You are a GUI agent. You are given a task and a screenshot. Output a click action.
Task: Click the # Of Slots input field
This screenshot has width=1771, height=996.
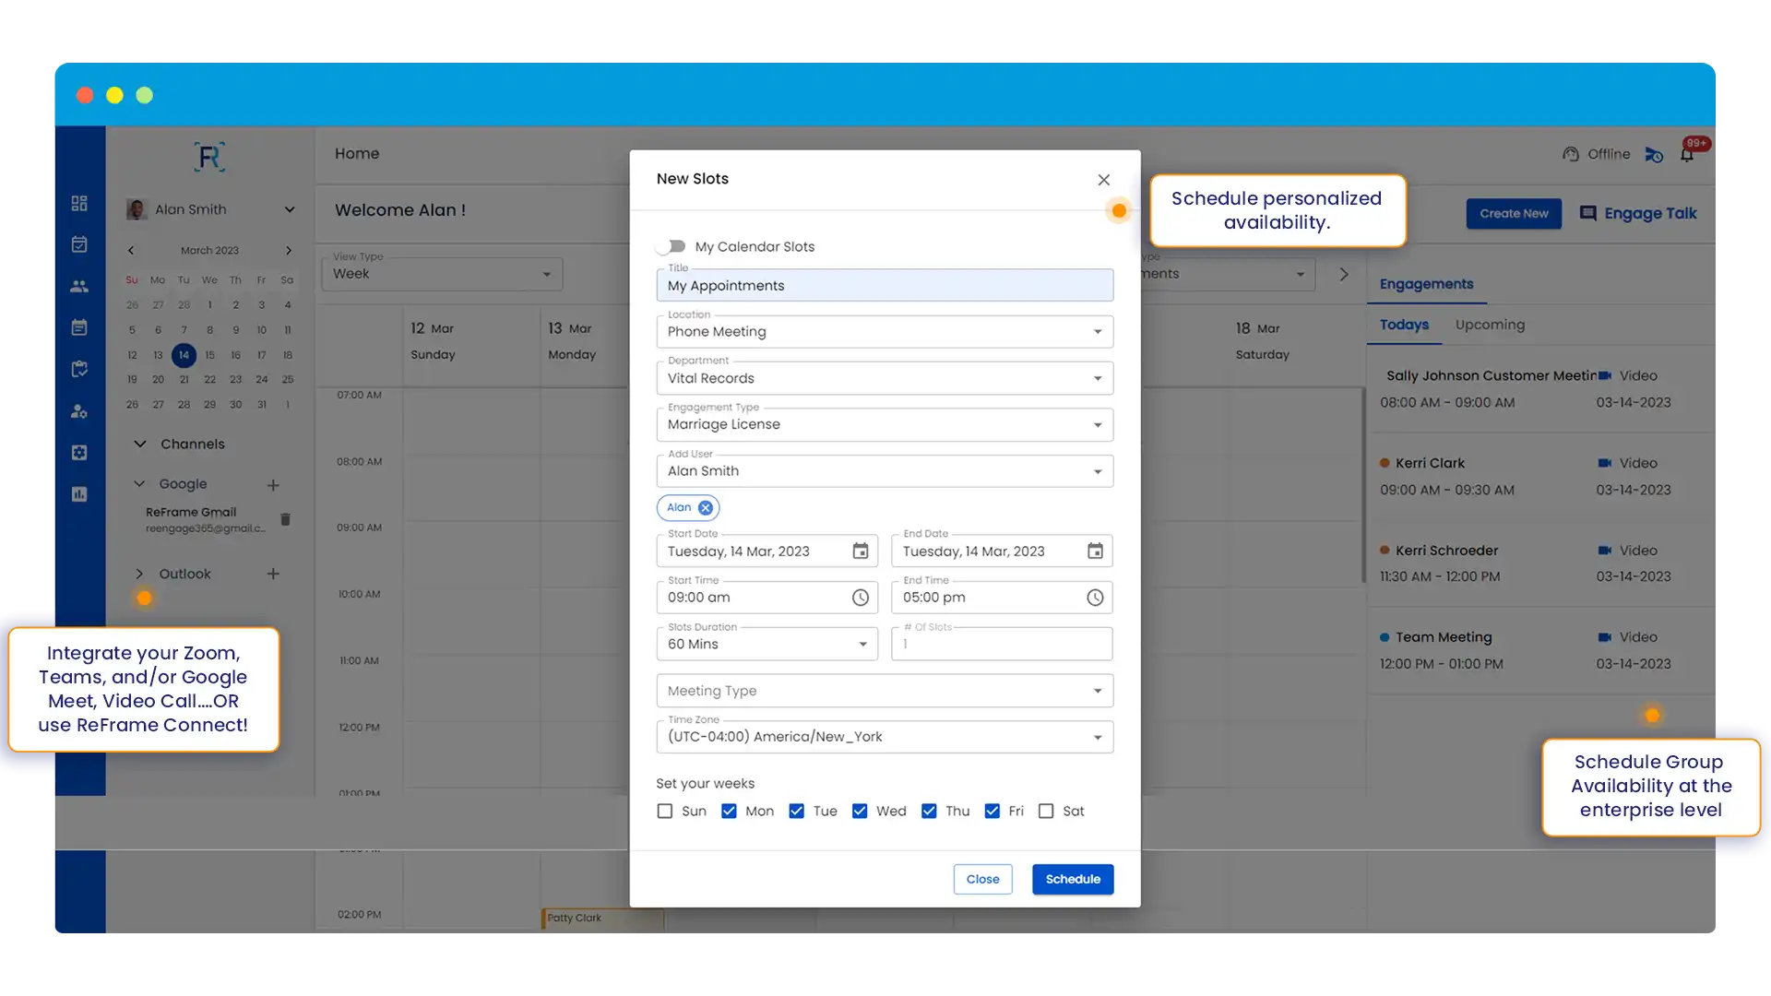click(x=1001, y=644)
